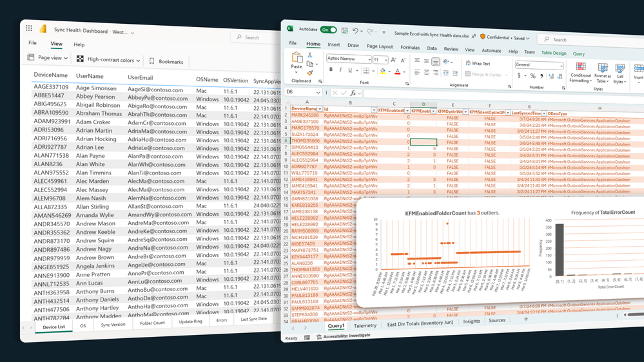This screenshot has width=644, height=362.
Task: Pick the red Font Color swatch
Action: 397,72
